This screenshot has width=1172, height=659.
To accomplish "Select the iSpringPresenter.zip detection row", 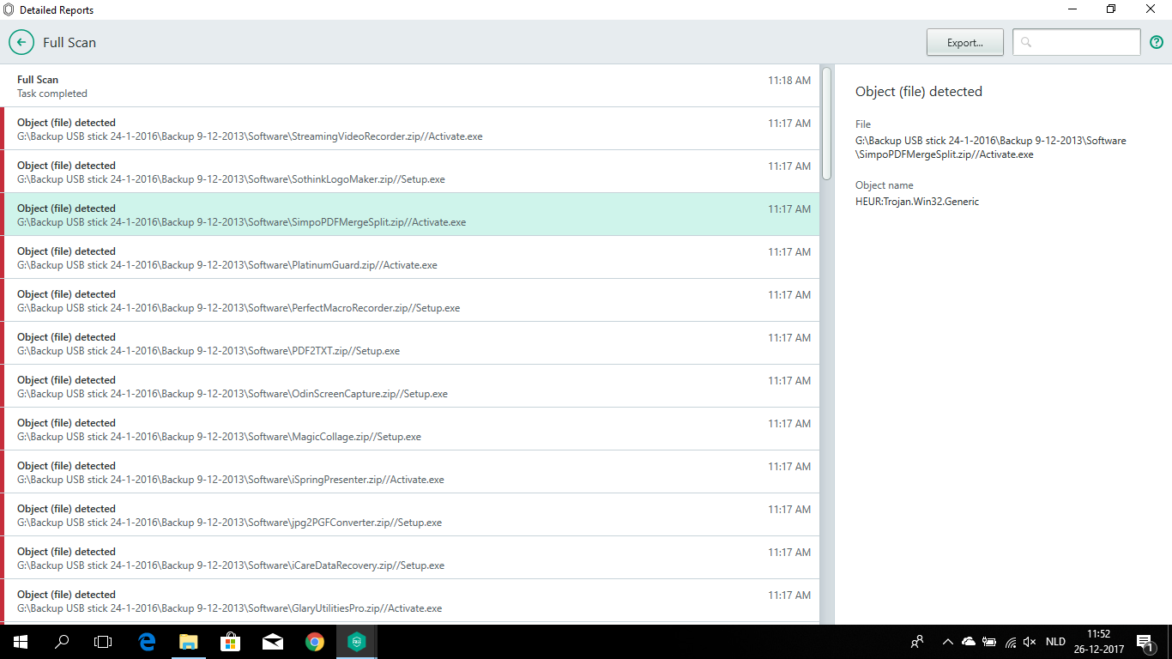I will pos(410,472).
